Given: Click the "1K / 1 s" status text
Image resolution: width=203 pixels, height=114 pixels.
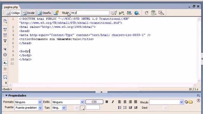Looking at the screenshot, I should click(x=193, y=89).
